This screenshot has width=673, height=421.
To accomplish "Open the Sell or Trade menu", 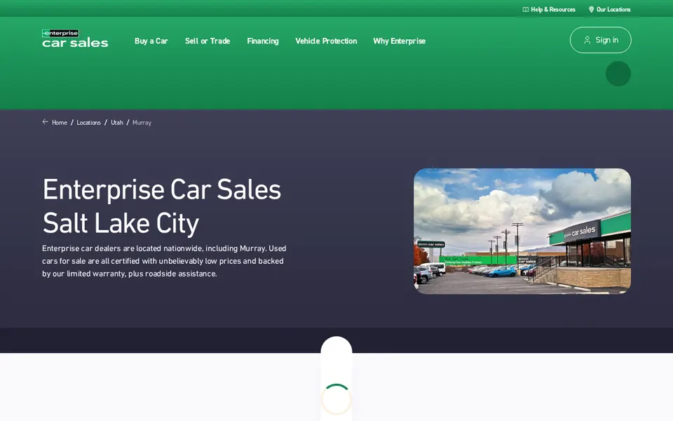I will [208, 41].
